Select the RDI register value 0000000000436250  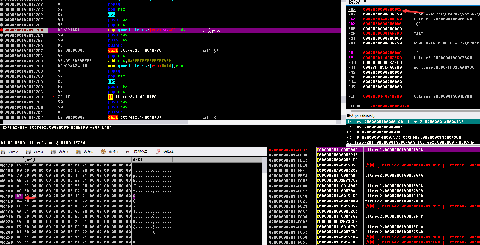click(x=382, y=43)
